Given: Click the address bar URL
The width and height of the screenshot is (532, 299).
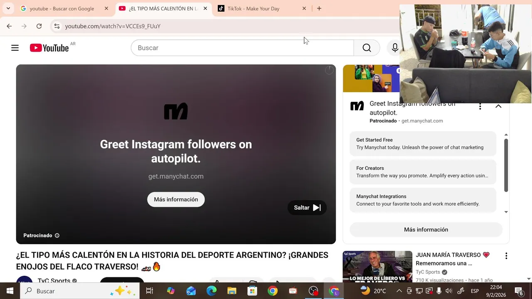Looking at the screenshot, I should [x=113, y=26].
